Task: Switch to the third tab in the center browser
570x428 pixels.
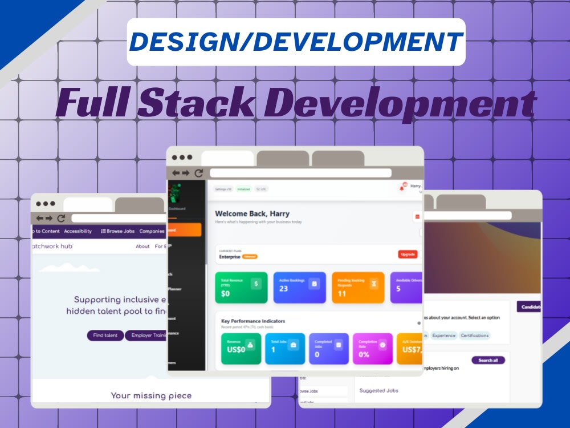Action: [x=338, y=158]
